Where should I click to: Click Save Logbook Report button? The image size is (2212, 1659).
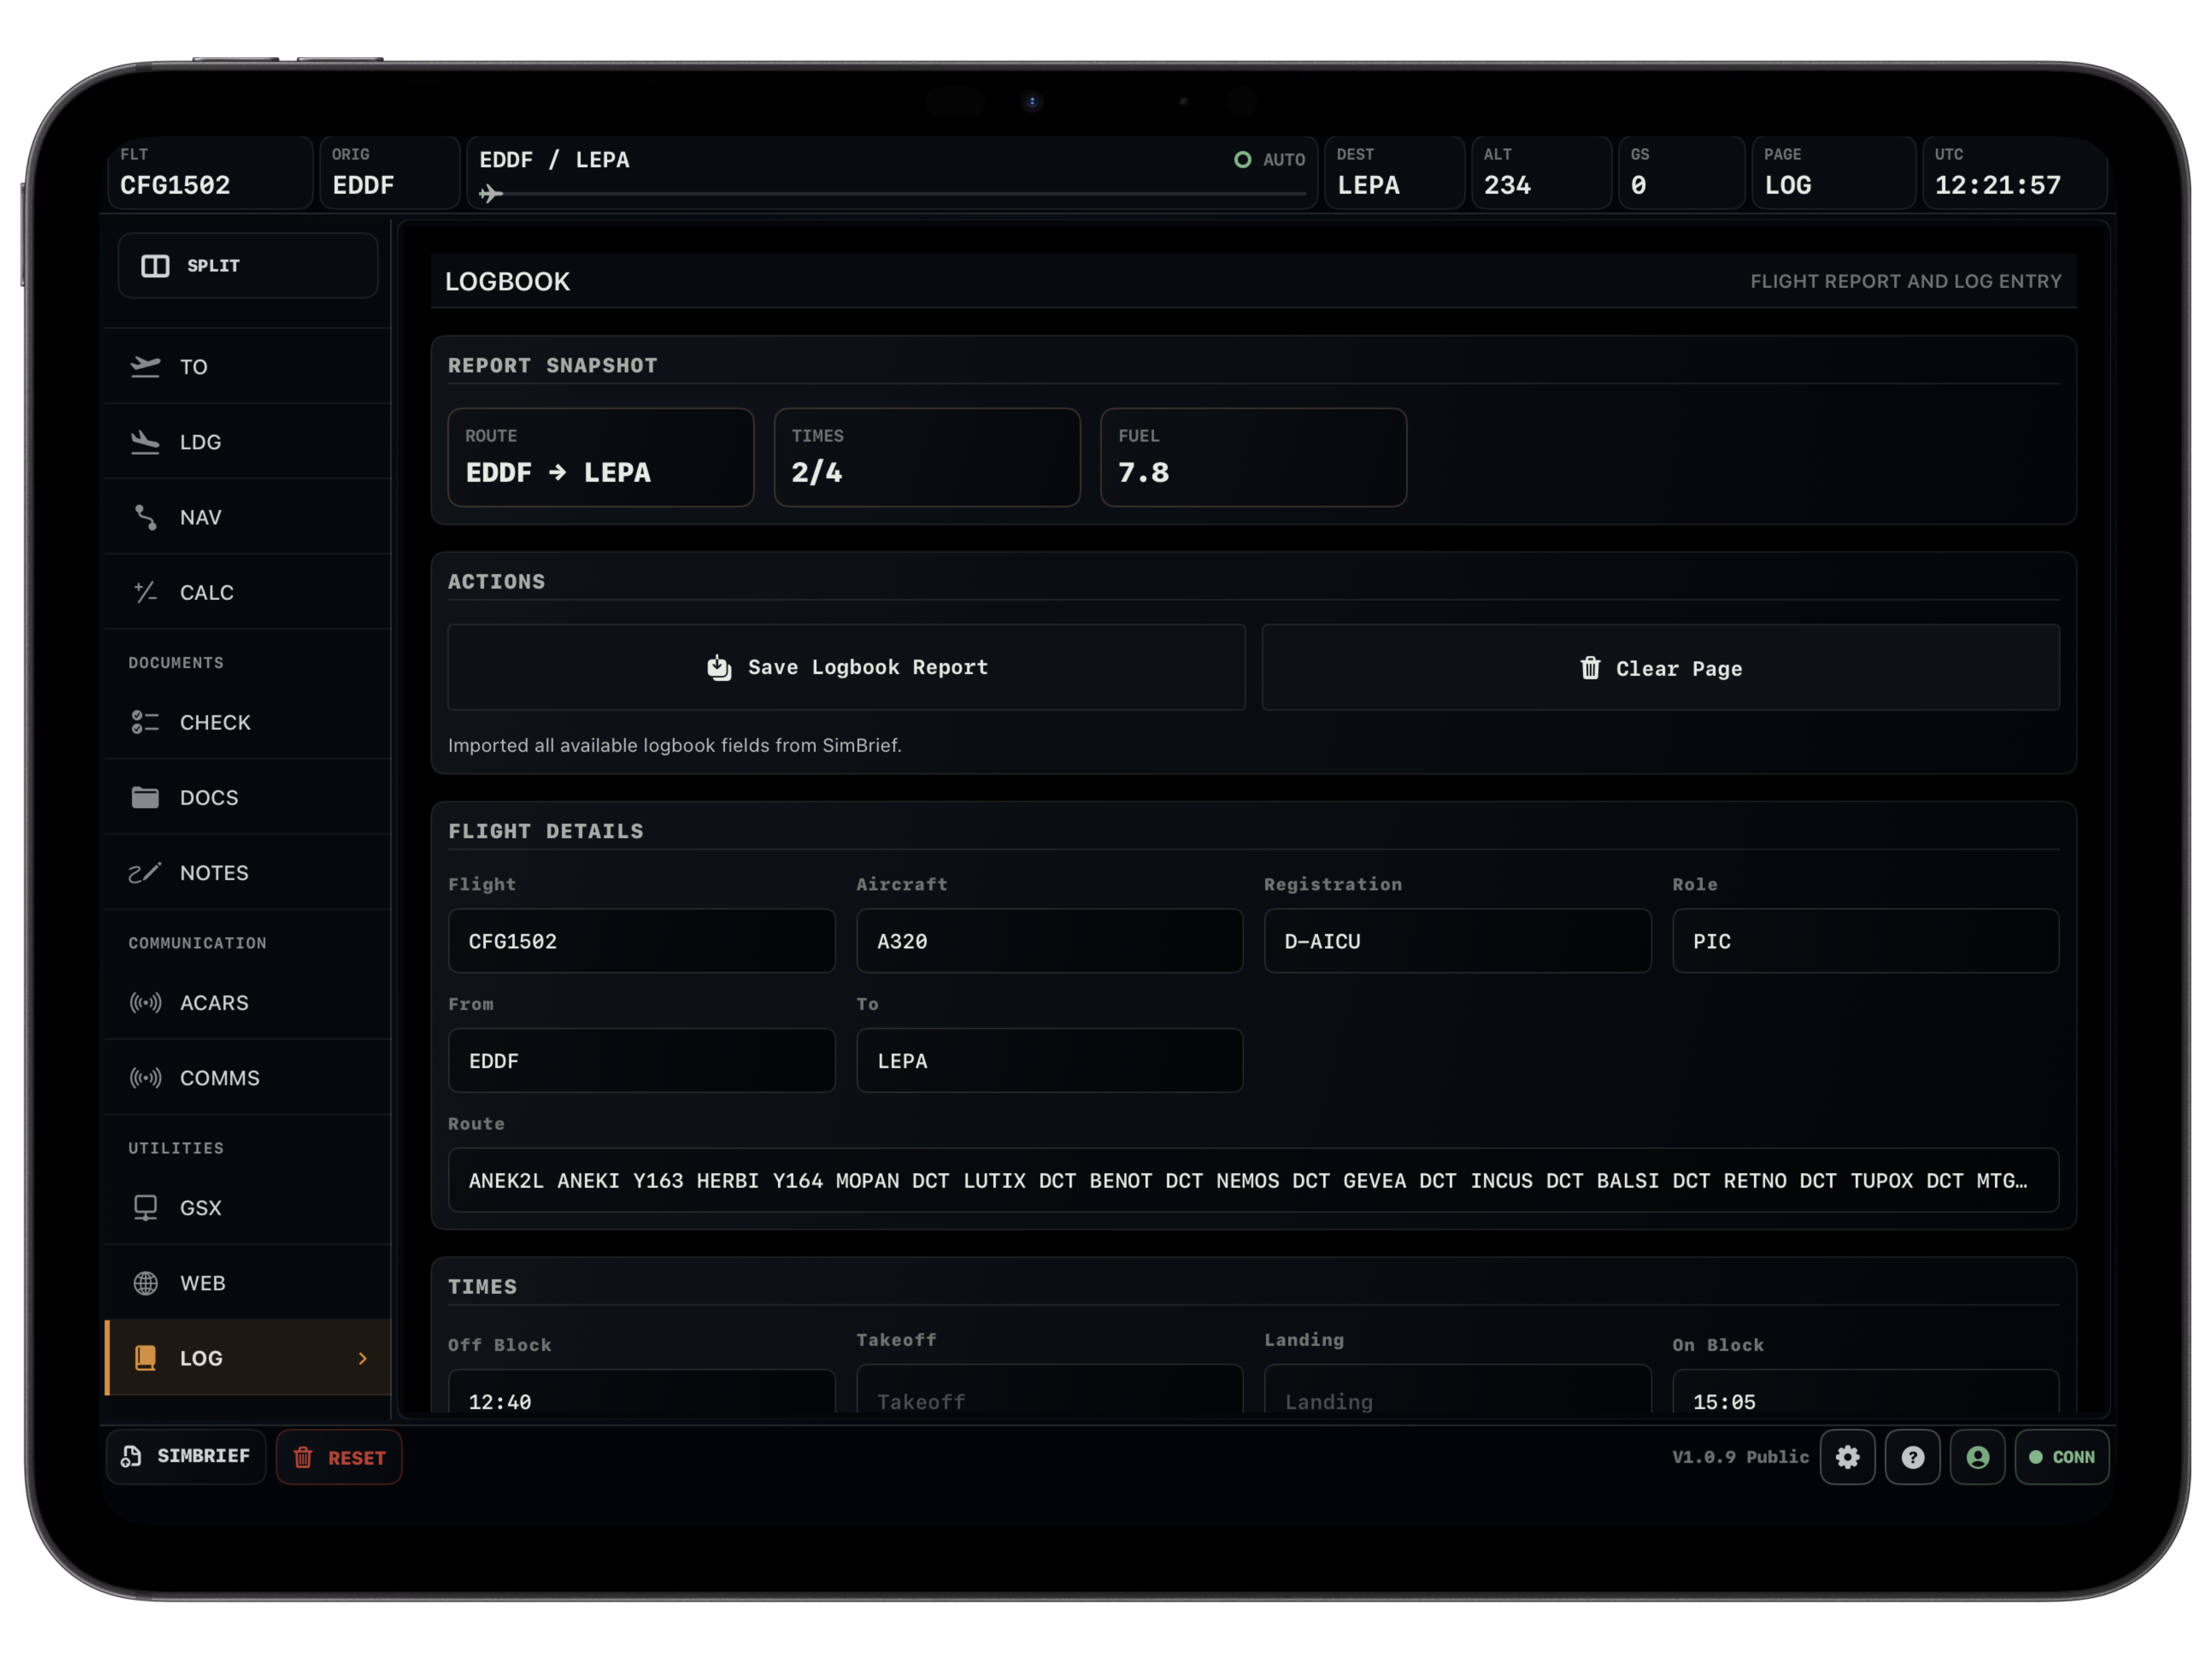tap(846, 667)
